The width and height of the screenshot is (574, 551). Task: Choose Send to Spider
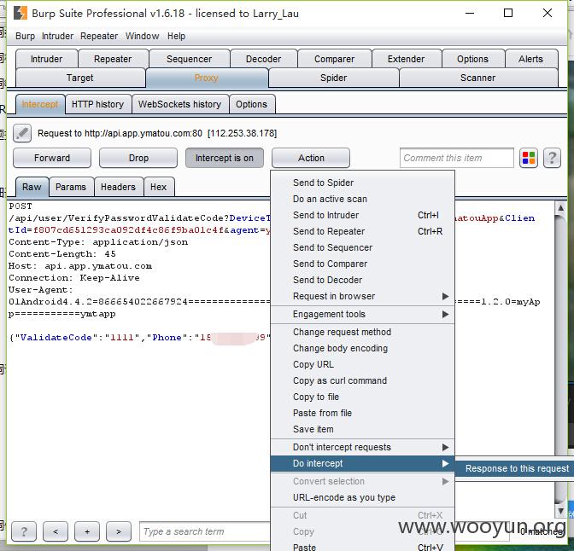362,183
